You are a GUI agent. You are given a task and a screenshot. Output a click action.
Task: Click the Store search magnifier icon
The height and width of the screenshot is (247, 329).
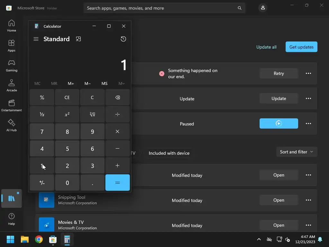pos(239,8)
